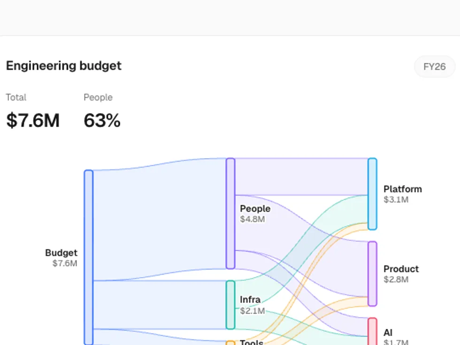Click the Budget to Infra flow band
This screenshot has width=460, height=345.
click(x=160, y=305)
